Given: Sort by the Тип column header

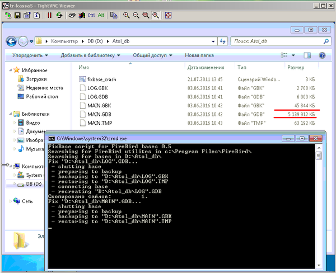Looking at the screenshot, I should pyautogui.click(x=242, y=68).
